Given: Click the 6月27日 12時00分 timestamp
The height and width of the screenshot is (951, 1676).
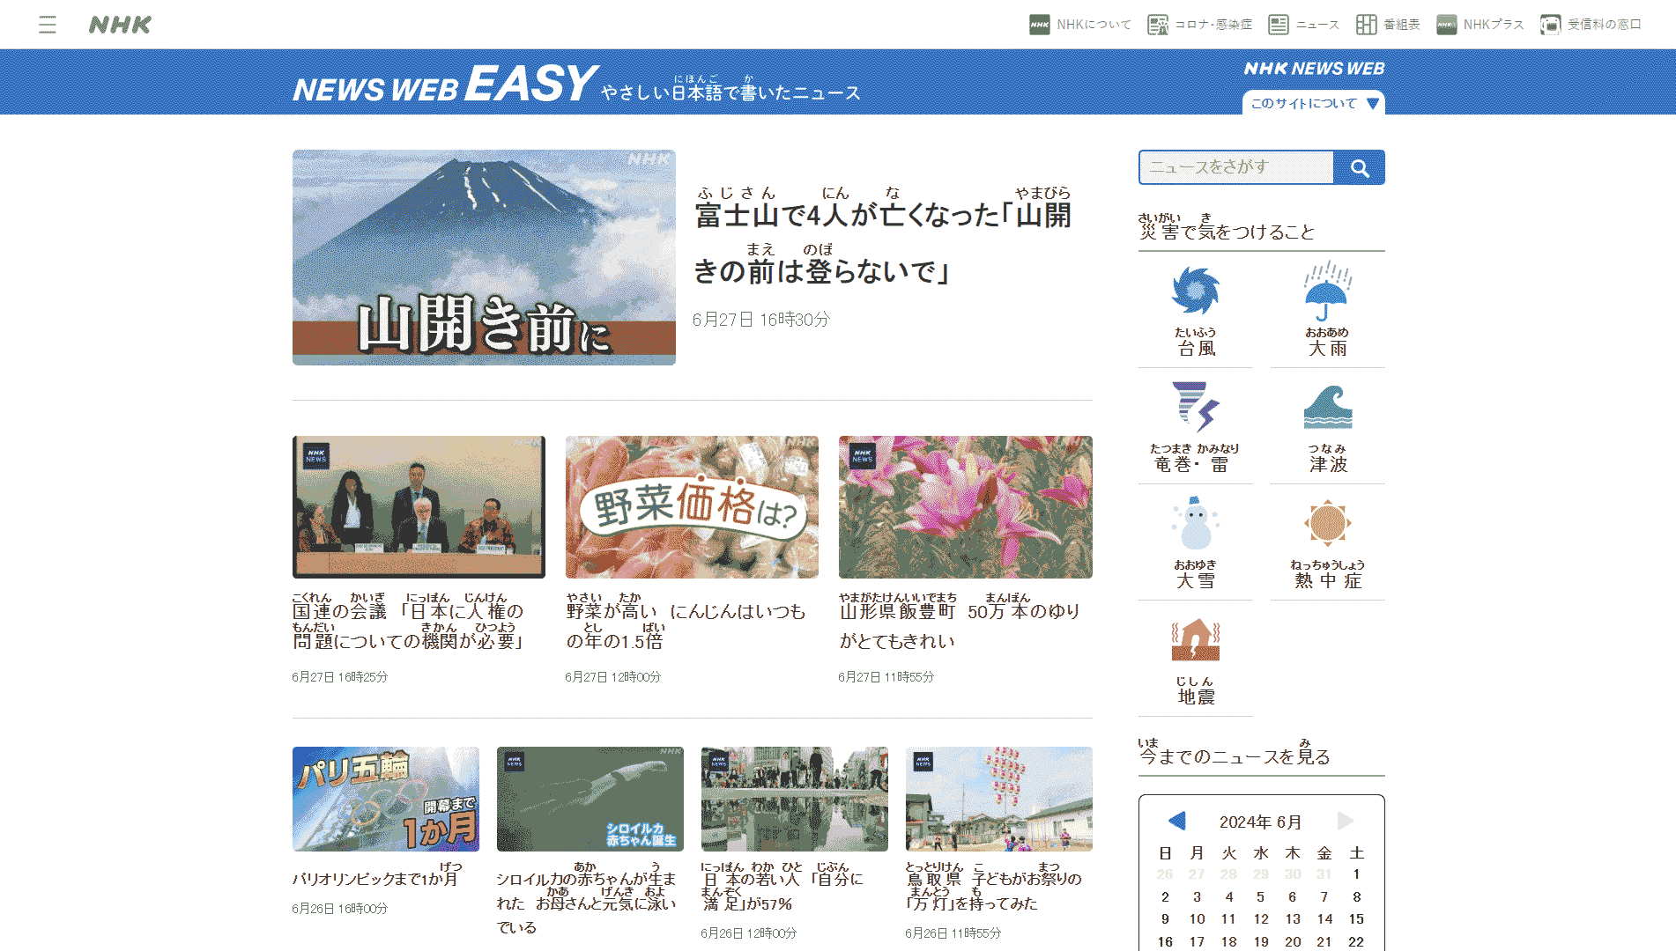Looking at the screenshot, I should (x=613, y=677).
